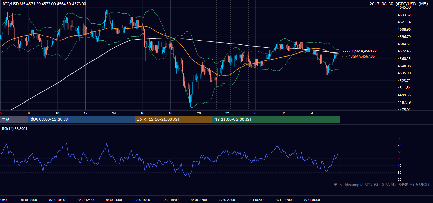Click the bottom date label 8/30 16:00
Image resolution: width=433 pixels, height=203 pixels.
[142, 200]
